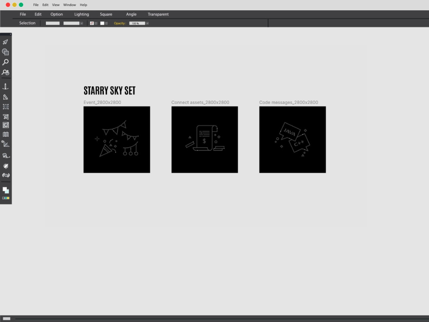This screenshot has width=429, height=322.
Task: Click the Selection label in options bar
Action: [x=27, y=23]
